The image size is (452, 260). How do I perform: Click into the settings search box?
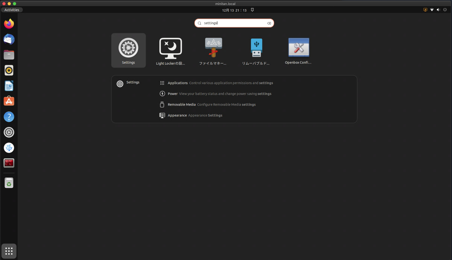coord(234,23)
